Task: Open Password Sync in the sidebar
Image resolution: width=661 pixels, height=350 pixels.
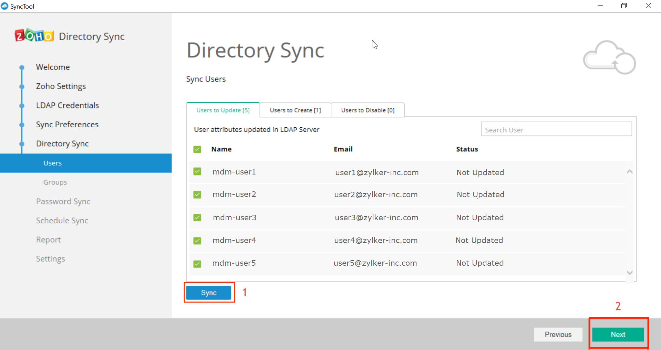Action: click(63, 201)
